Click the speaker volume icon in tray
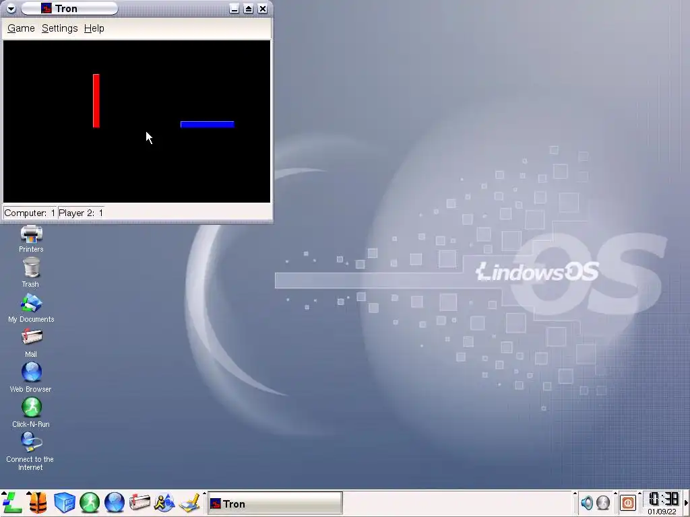 tap(587, 502)
